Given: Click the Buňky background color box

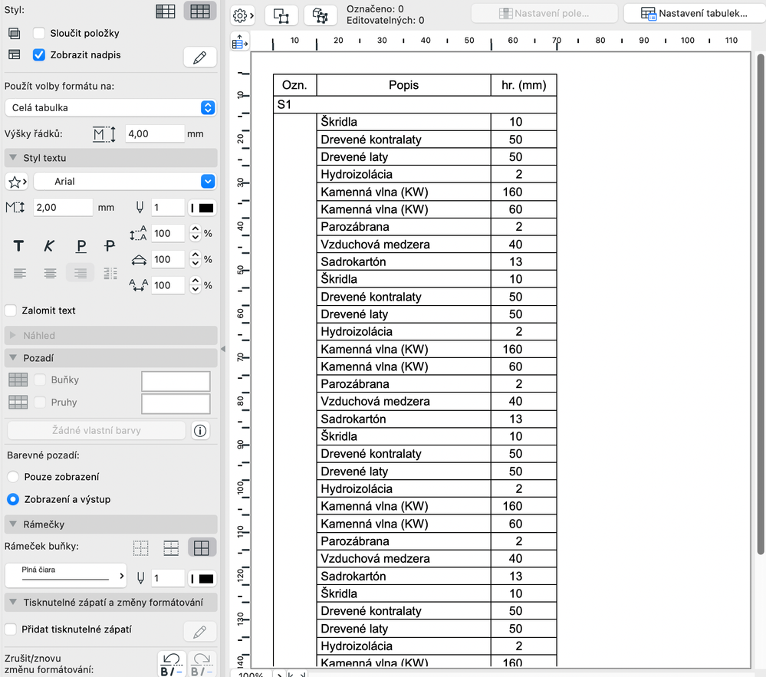Looking at the screenshot, I should click(x=176, y=382).
